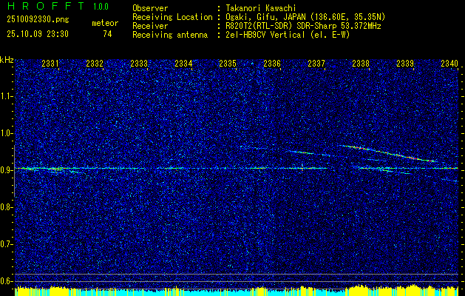Click the 2339 time marker
Screen dimensions: 465x296
point(405,63)
